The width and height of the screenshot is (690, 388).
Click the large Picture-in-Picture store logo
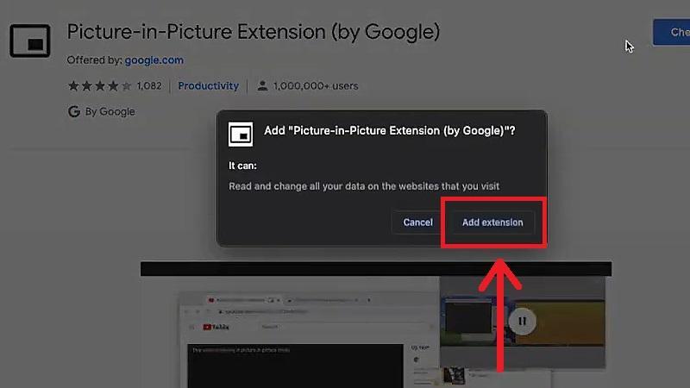(x=30, y=40)
